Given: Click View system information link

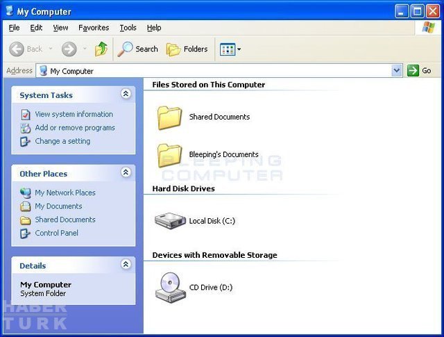Looking at the screenshot, I should click(x=74, y=114).
